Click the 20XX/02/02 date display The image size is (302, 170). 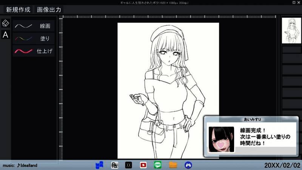pos(282,165)
